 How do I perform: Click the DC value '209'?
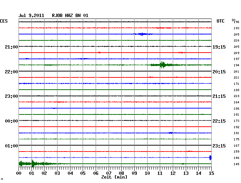[x=237, y=53]
